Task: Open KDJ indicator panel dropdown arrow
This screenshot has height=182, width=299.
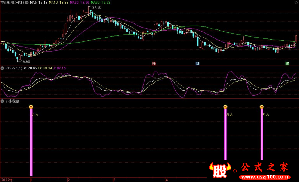Action: [2, 69]
